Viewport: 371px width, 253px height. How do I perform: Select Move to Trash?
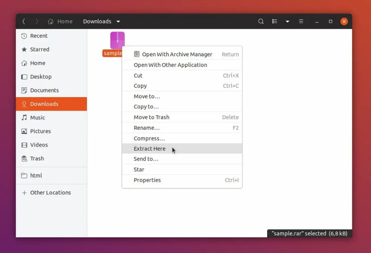152,117
